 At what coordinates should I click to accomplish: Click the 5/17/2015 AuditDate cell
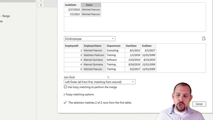tap(73, 10)
